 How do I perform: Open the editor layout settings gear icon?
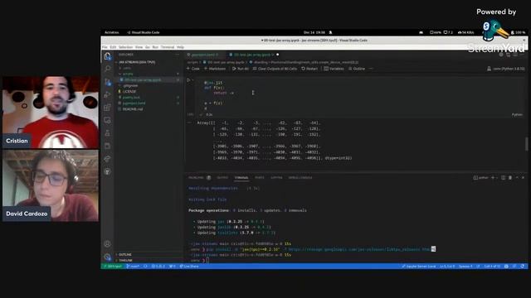[x=501, y=55]
